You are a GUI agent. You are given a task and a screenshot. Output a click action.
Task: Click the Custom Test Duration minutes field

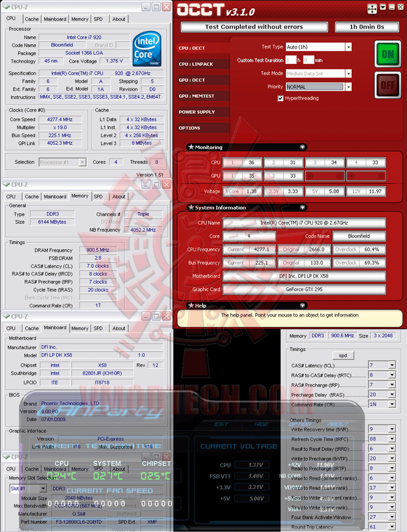coord(309,60)
